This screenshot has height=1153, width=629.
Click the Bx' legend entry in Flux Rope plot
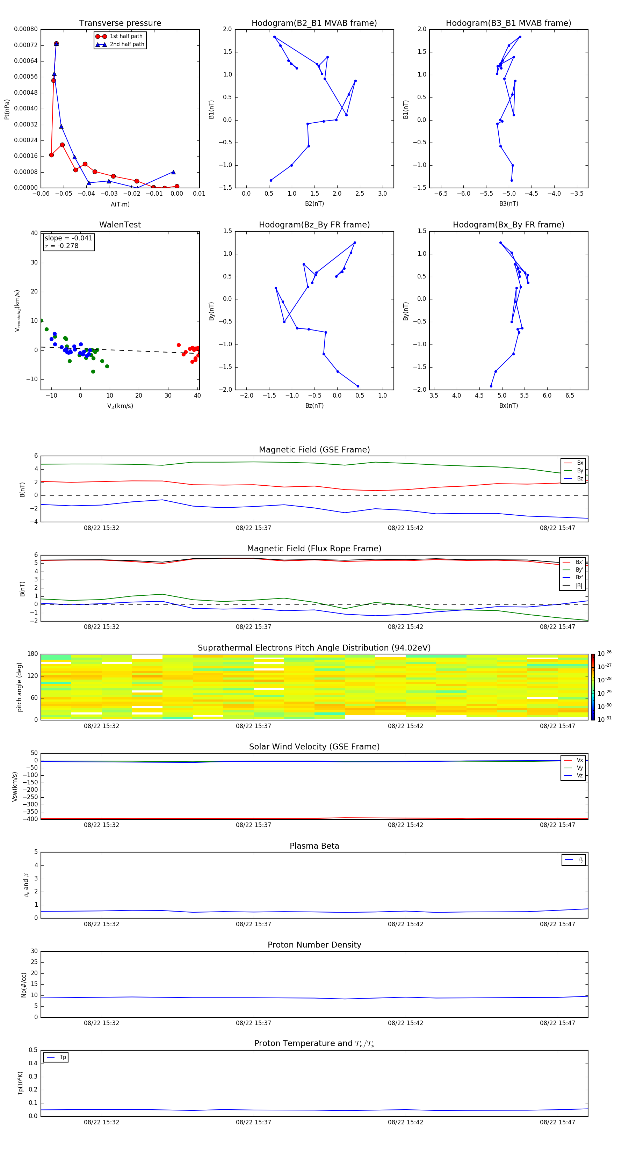pyautogui.click(x=573, y=562)
